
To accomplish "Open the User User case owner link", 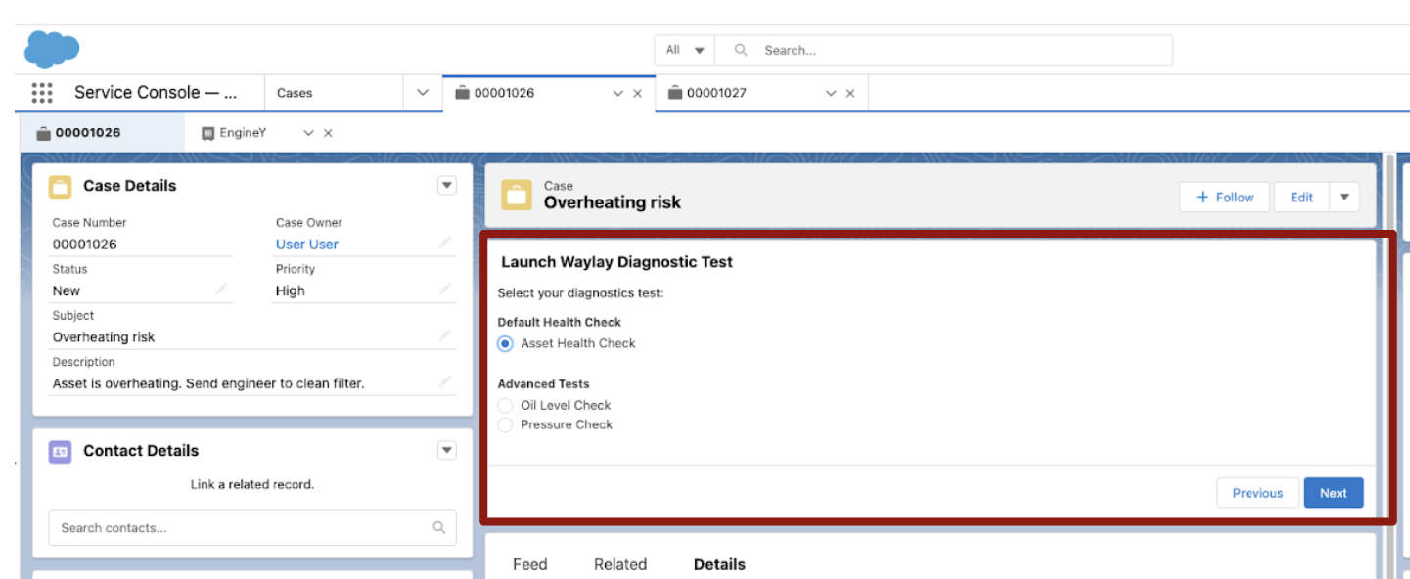I will tap(307, 244).
